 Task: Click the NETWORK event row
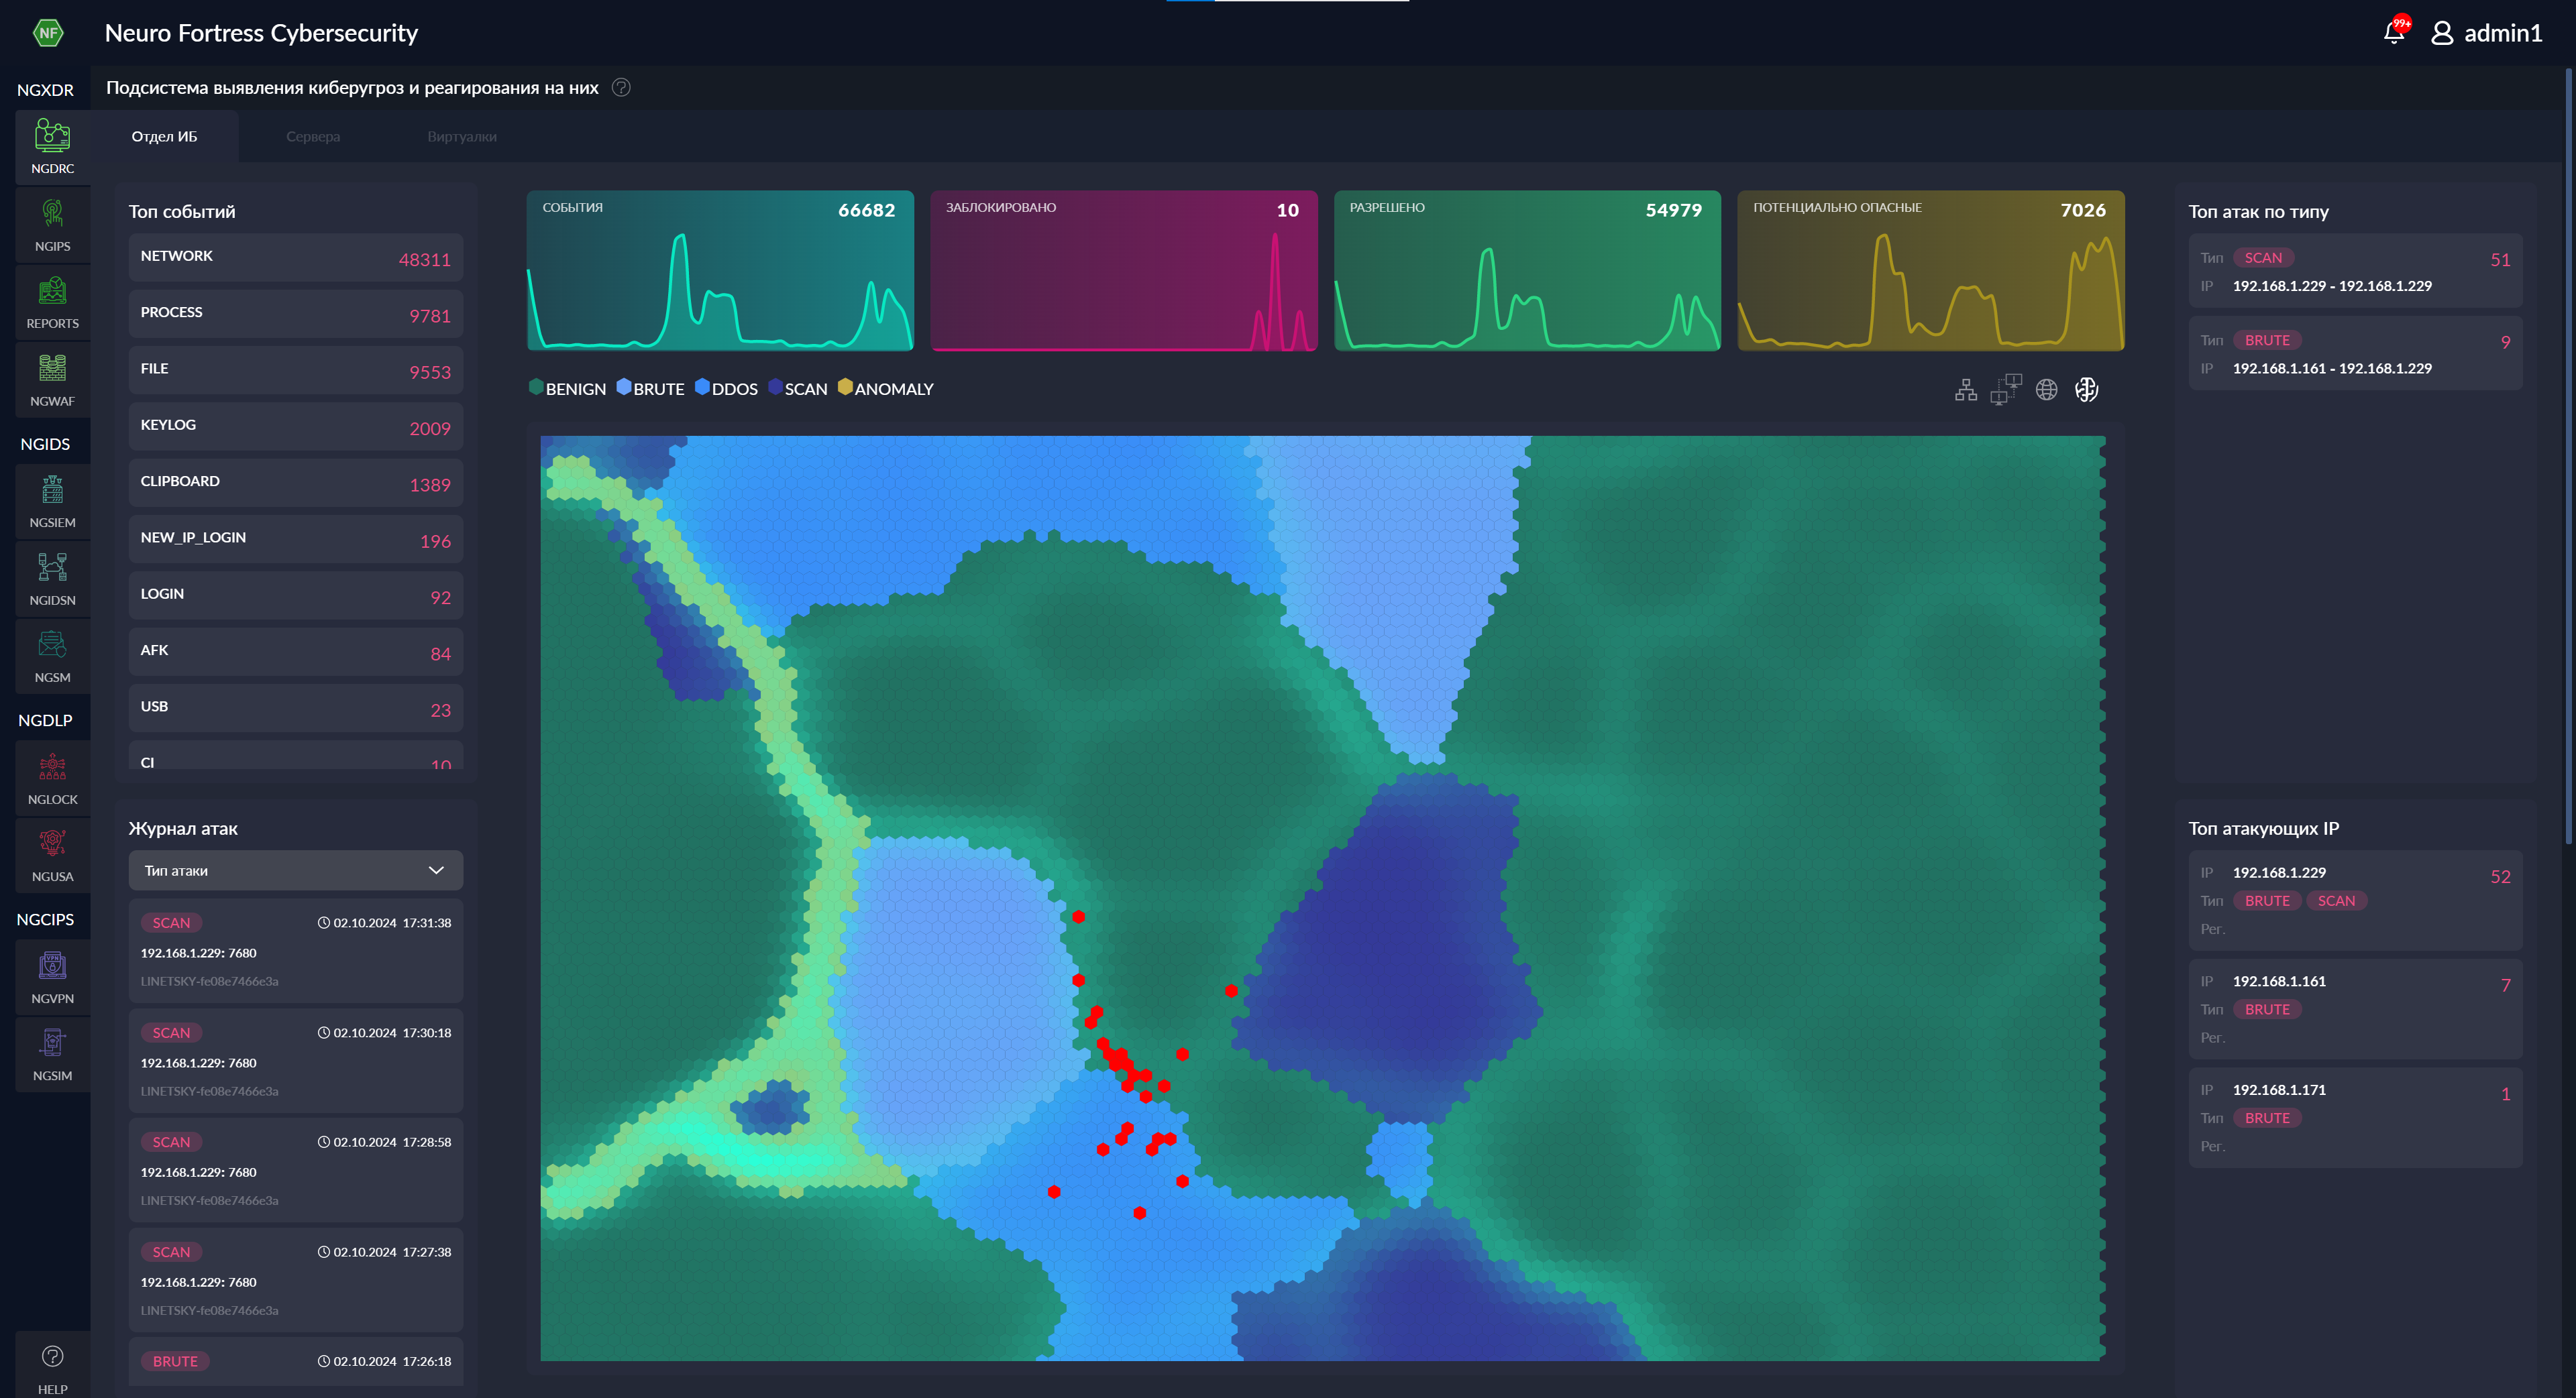click(295, 258)
